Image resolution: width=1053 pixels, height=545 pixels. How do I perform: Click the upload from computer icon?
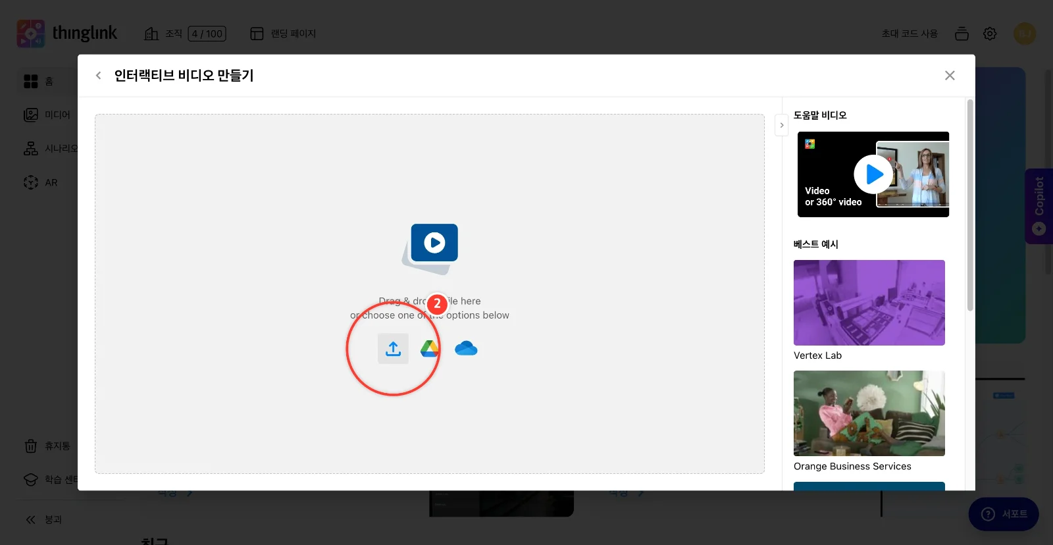coord(393,348)
